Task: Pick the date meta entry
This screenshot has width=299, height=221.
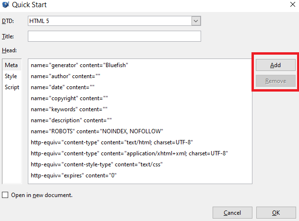Action: [62, 87]
